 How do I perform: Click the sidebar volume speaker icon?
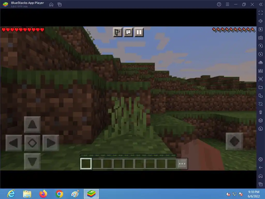point(261,21)
